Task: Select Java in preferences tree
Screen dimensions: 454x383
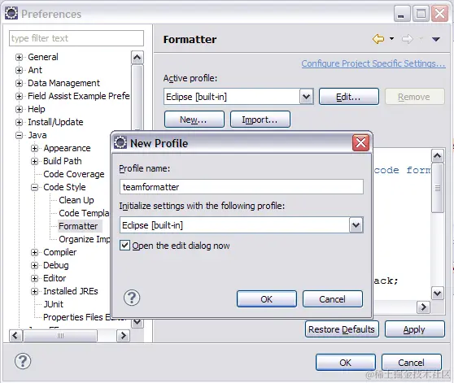Action: coord(37,135)
